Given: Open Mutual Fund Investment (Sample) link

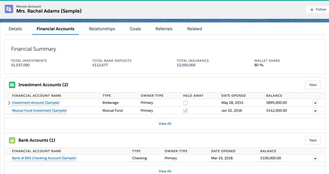Looking at the screenshot, I should click(x=39, y=110).
